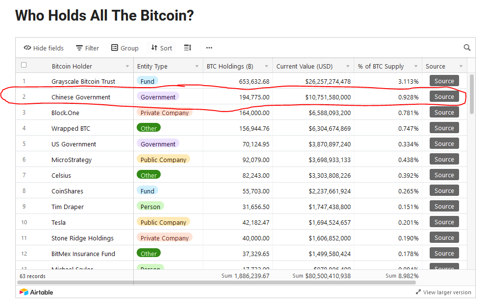Click the 653,632.68 BTC holdings cell

coord(238,81)
